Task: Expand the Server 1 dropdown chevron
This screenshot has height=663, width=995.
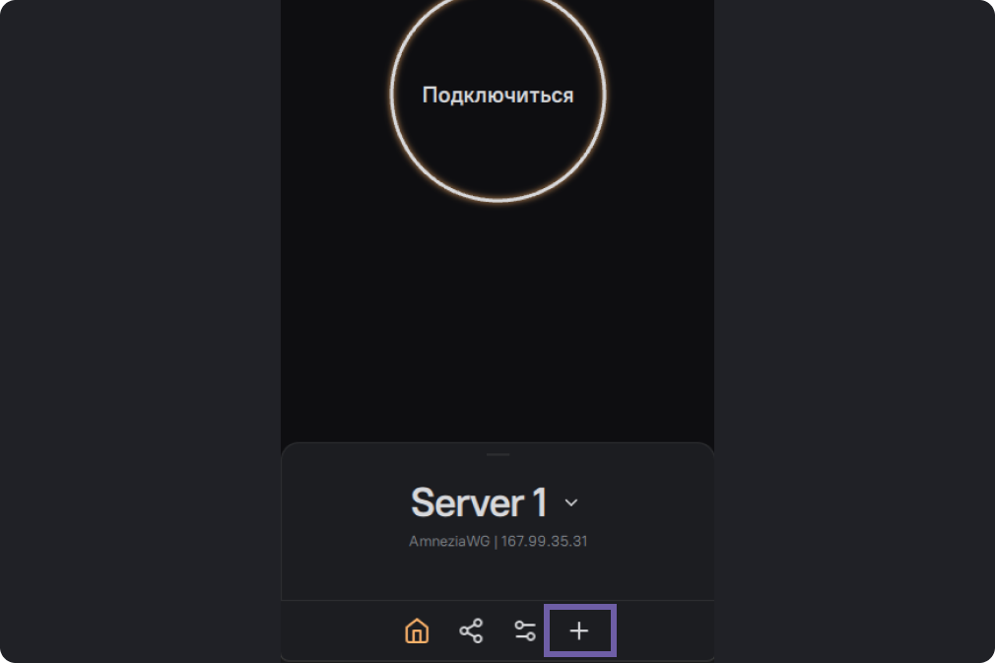Action: point(571,502)
